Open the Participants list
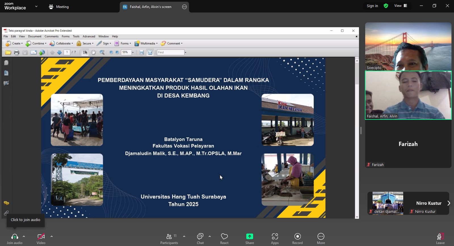Screen dimensions: 454x246 169,238
